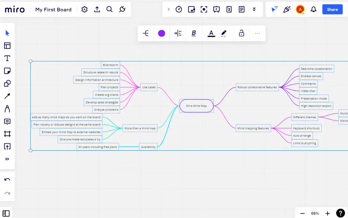Image resolution: width=348 pixels, height=218 pixels.
Task: Change mind map branch type icon
Action: (145, 33)
